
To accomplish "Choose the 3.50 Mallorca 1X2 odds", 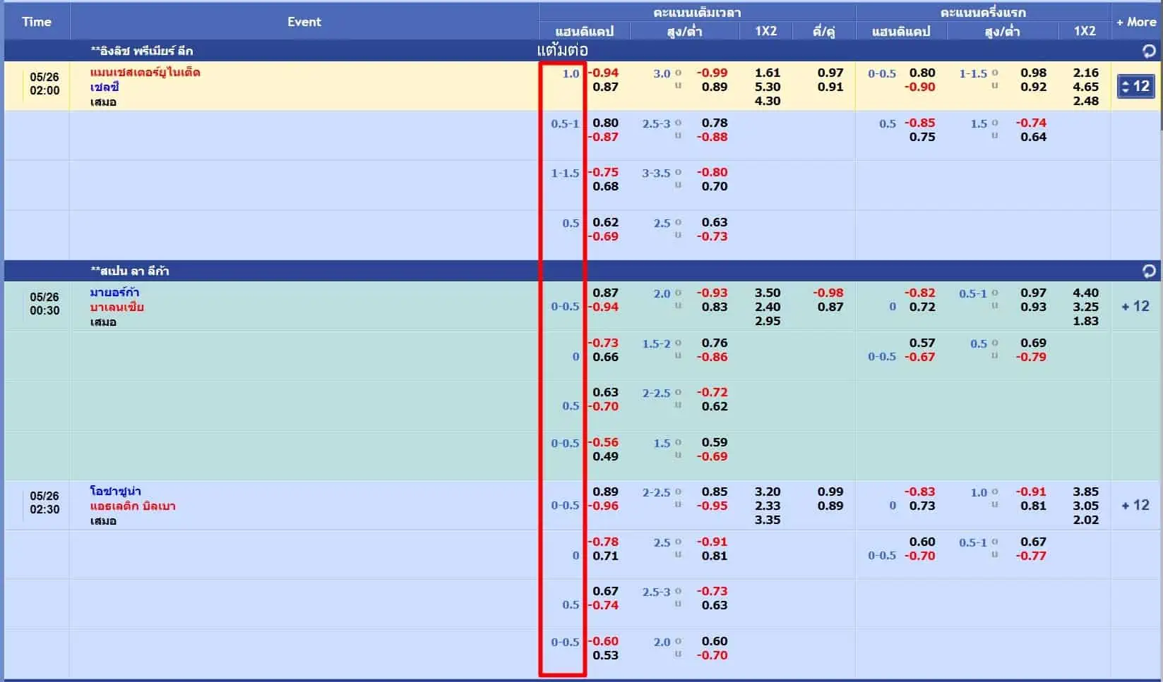I will click(767, 293).
